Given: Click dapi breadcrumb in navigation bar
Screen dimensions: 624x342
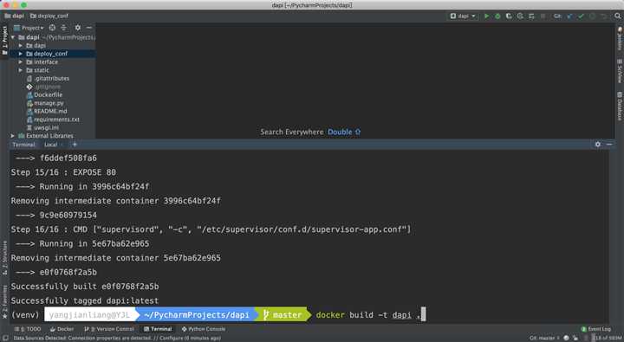Looking at the screenshot, I should [14, 16].
